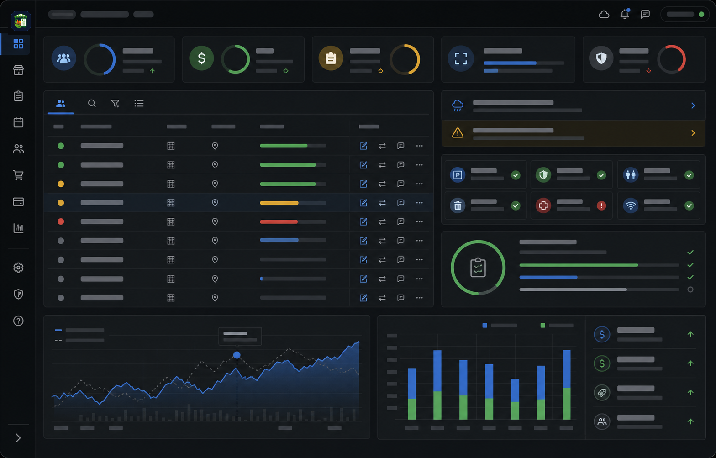Toggle the green legend square on the bar chart

[x=543, y=326]
